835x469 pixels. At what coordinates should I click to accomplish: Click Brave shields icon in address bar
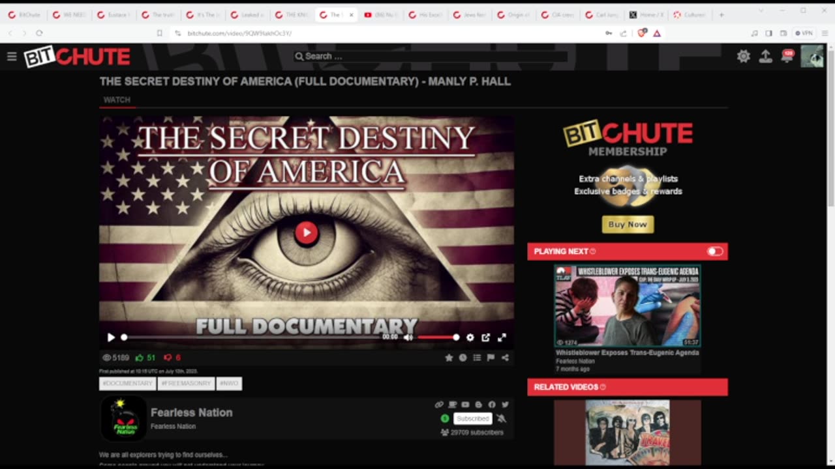click(x=642, y=33)
